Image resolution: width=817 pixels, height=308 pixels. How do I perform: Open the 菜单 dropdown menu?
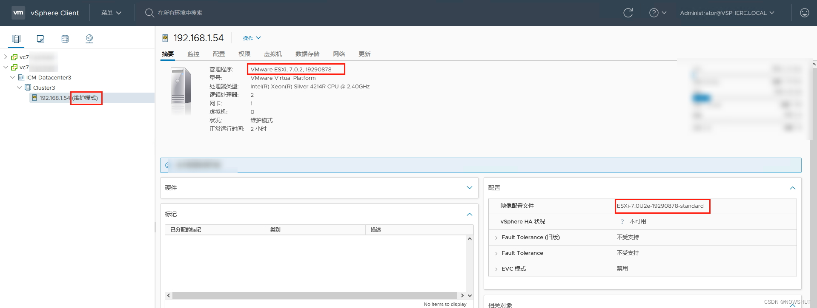[x=111, y=13]
